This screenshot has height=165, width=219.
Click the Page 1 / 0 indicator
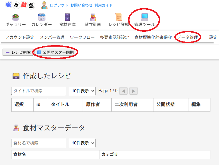click(x=108, y=91)
